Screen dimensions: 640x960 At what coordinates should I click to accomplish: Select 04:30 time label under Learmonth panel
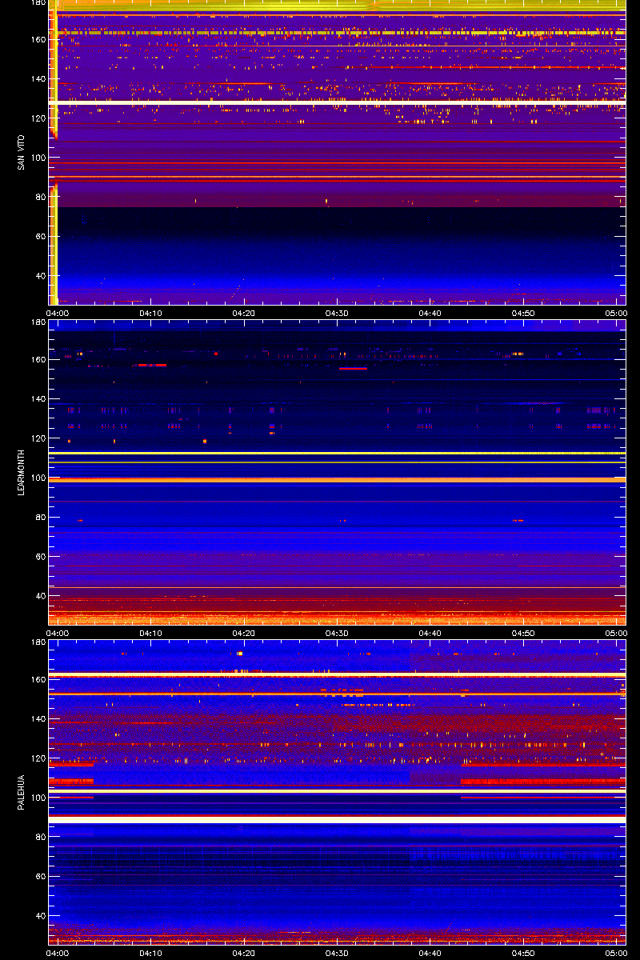(x=337, y=633)
